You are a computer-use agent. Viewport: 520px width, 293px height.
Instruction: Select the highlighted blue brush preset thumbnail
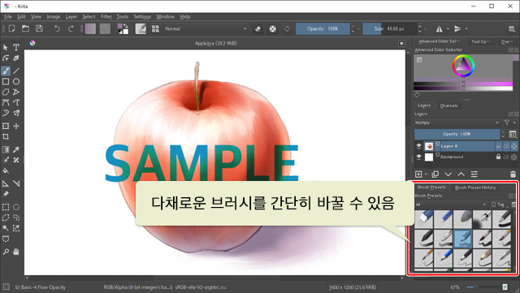[x=463, y=239]
